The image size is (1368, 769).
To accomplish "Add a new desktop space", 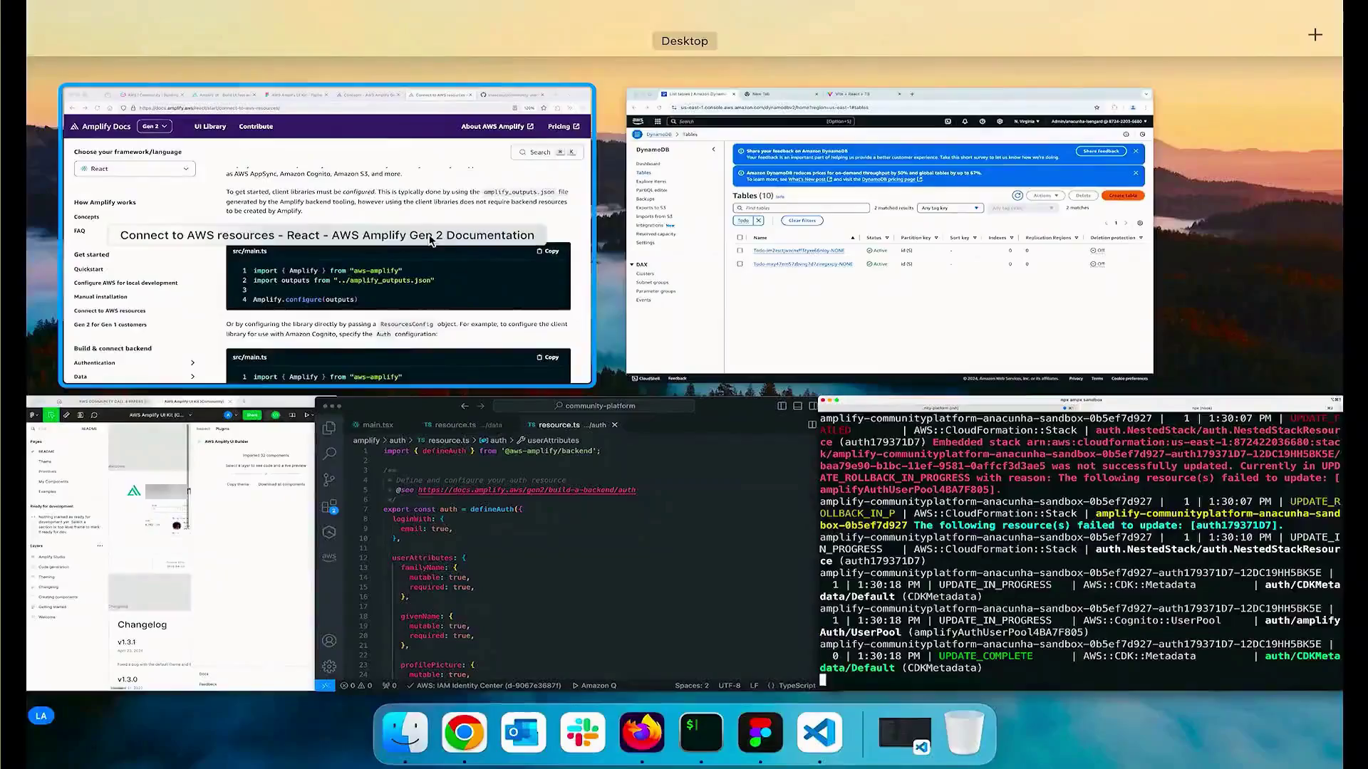I will (1315, 35).
